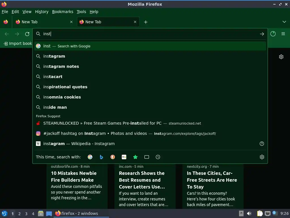Open a new tab with plus button
The image size is (290, 218).
pos(146,22)
